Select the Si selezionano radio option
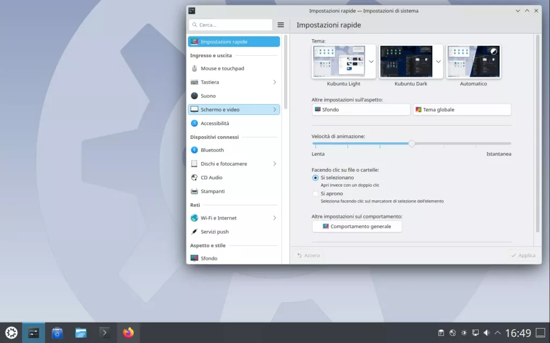Image resolution: width=550 pixels, height=343 pixels. [x=315, y=178]
